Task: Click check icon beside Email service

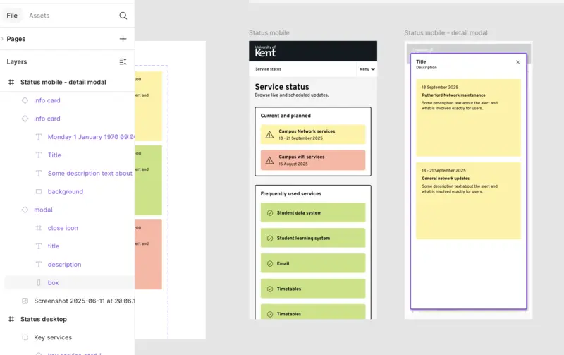Action: click(x=269, y=263)
